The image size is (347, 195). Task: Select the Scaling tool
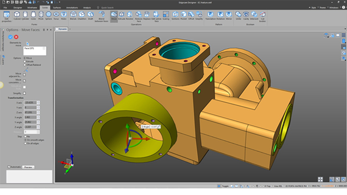pyautogui.click(x=166, y=16)
